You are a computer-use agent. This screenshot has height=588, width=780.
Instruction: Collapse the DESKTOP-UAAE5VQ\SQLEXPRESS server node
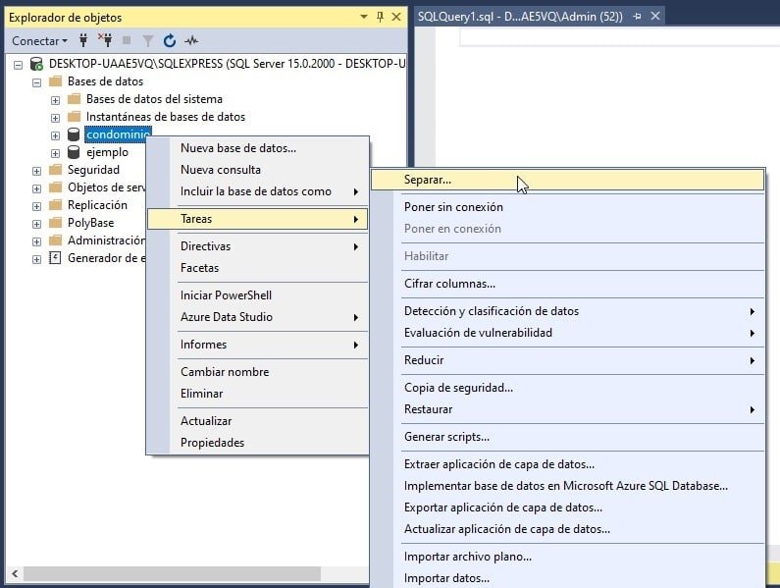[19, 65]
